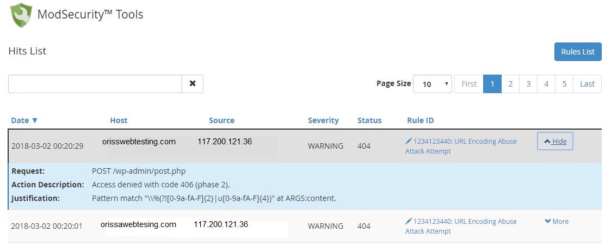The width and height of the screenshot is (605, 244).
Task: Click inside the hits search field
Action: click(x=95, y=84)
